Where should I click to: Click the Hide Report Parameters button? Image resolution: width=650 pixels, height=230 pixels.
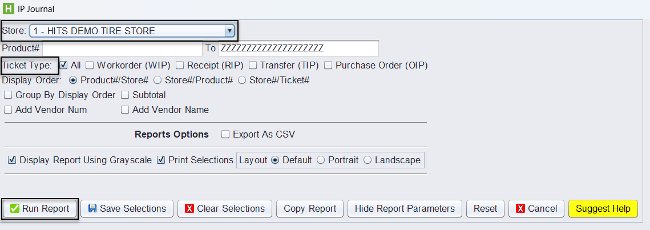(405, 209)
